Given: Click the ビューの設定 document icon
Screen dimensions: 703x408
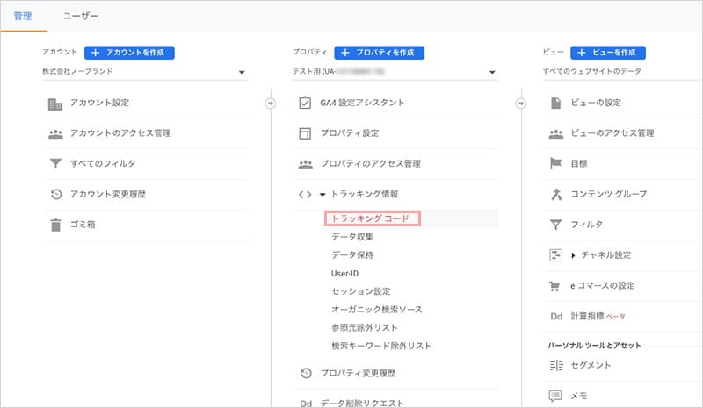Looking at the screenshot, I should pos(556,103).
